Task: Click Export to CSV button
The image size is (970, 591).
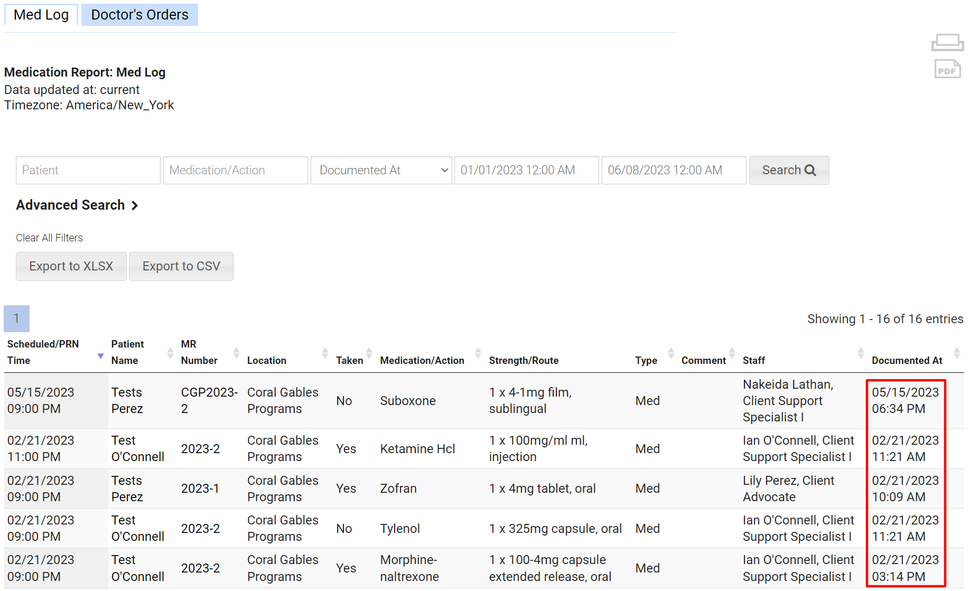Action: click(x=181, y=266)
